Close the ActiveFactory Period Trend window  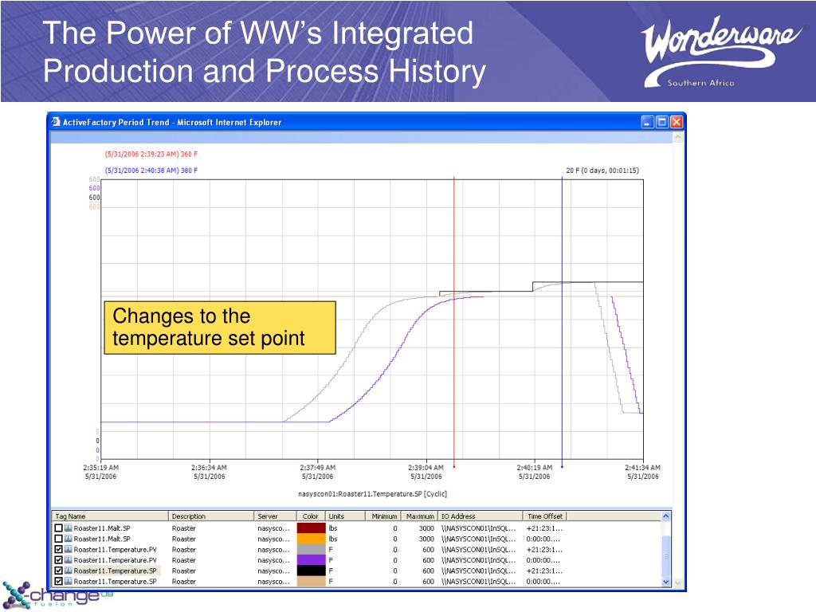(x=676, y=122)
